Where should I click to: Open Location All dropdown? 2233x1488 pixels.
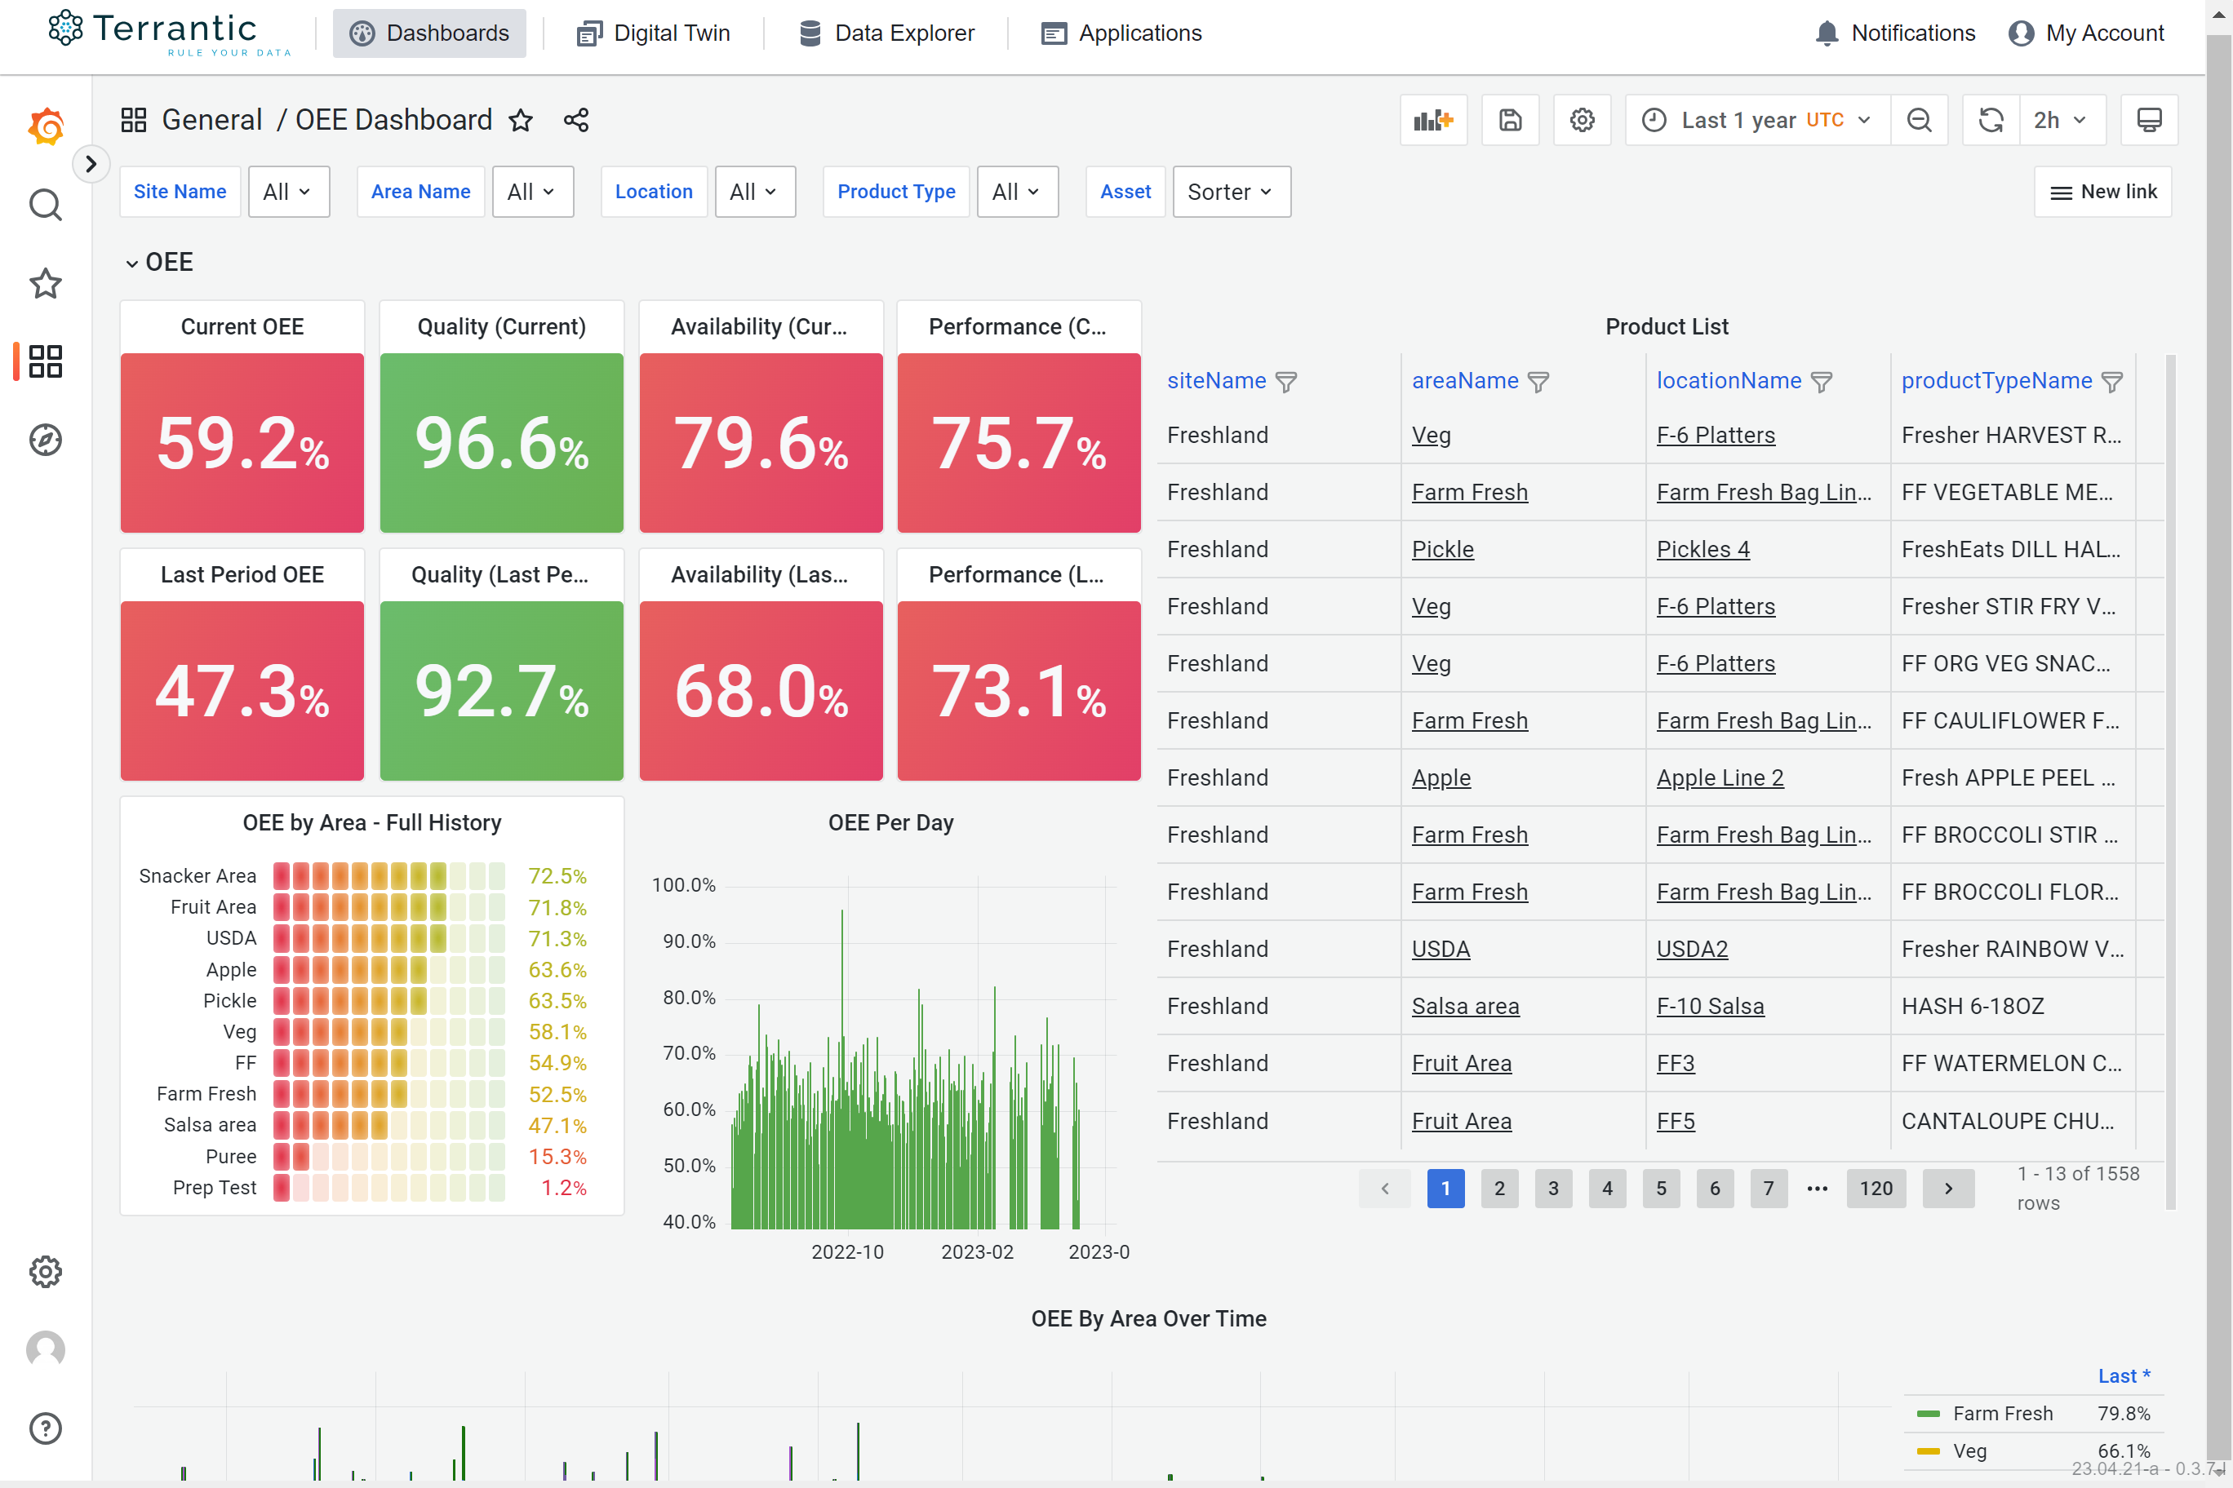755,192
